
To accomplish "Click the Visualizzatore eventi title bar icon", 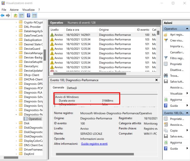I will (3, 3).
